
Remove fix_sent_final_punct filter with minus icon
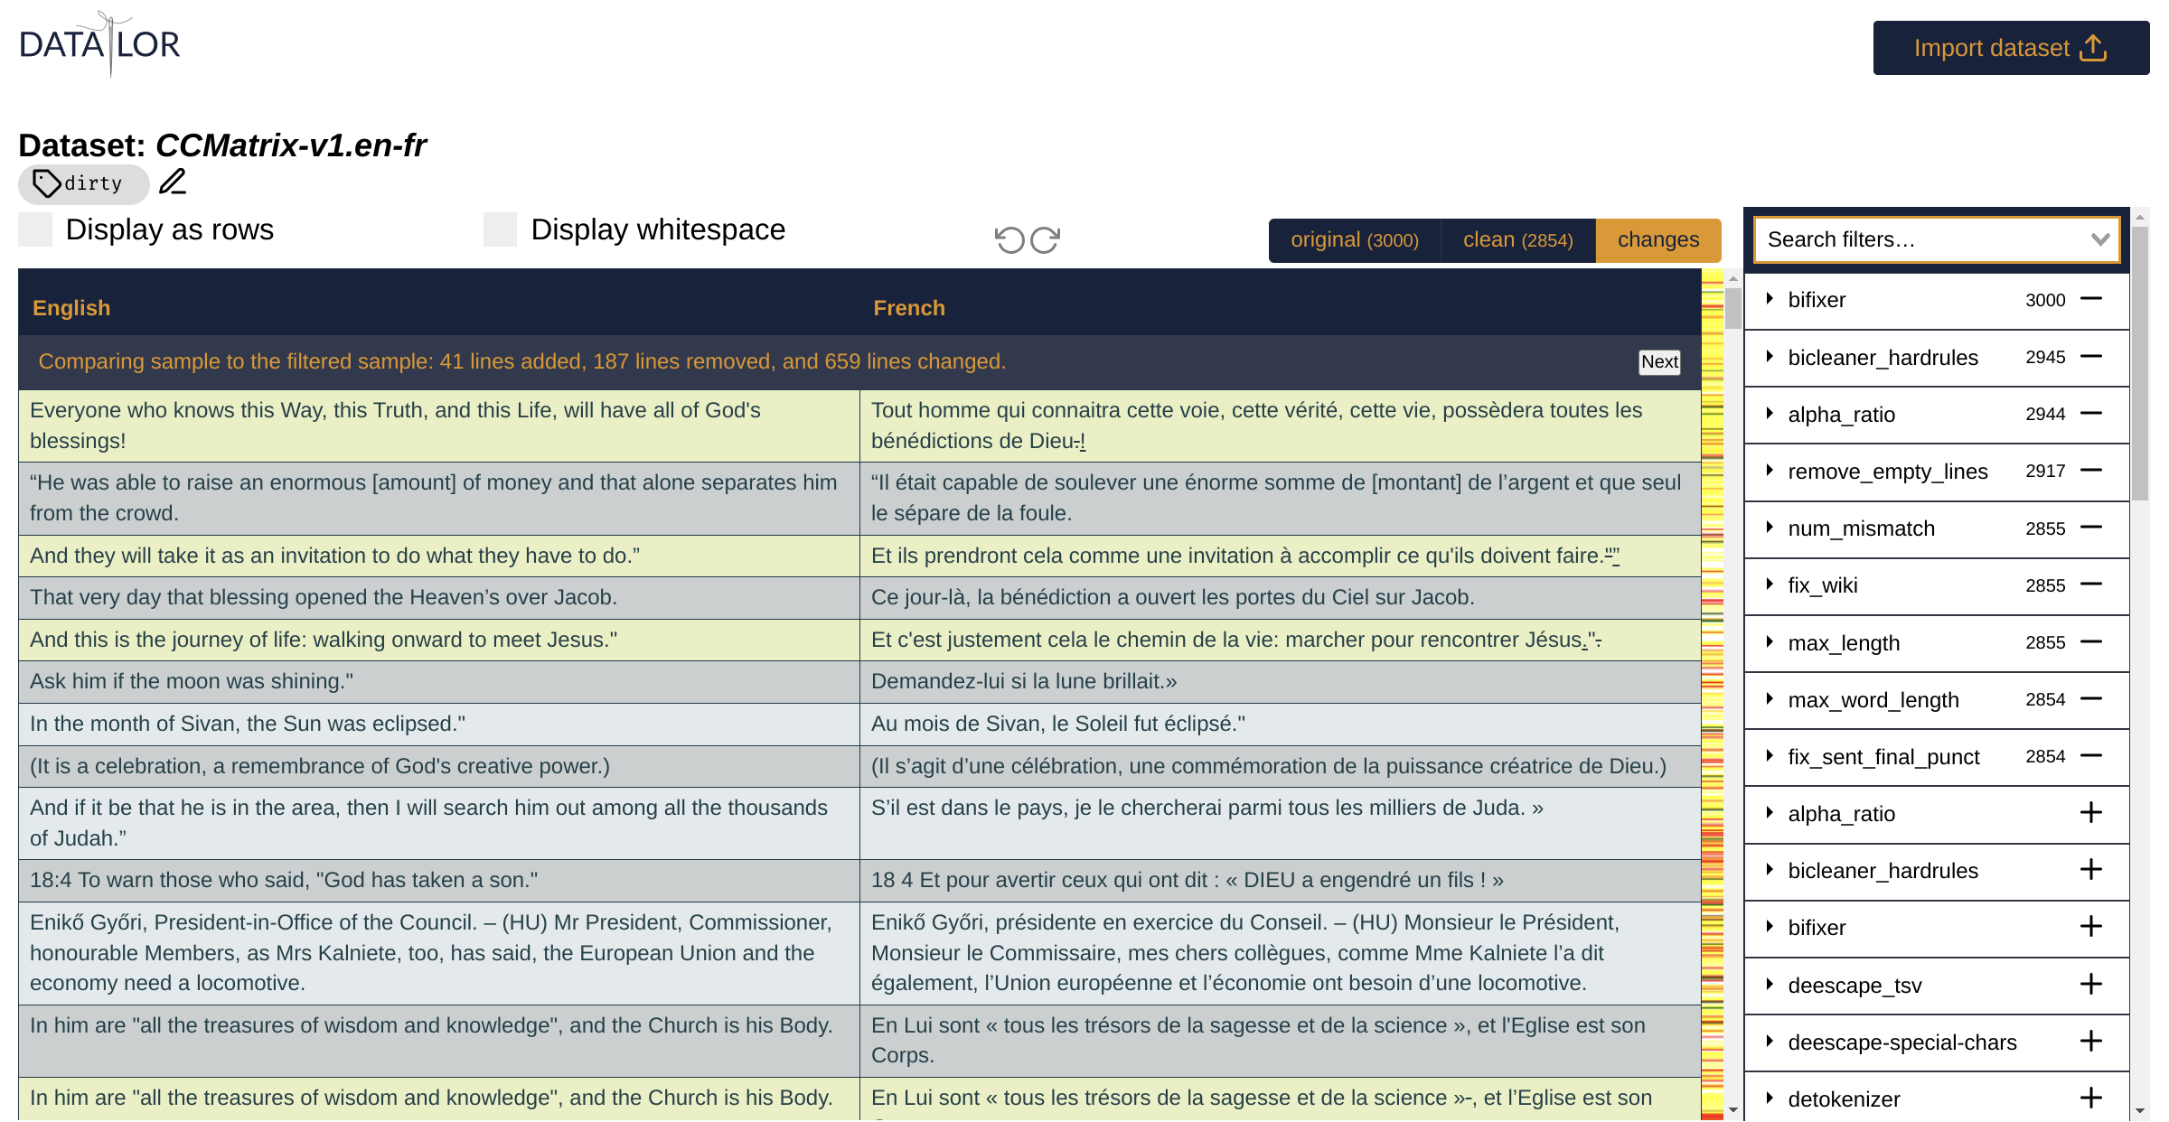point(2091,756)
